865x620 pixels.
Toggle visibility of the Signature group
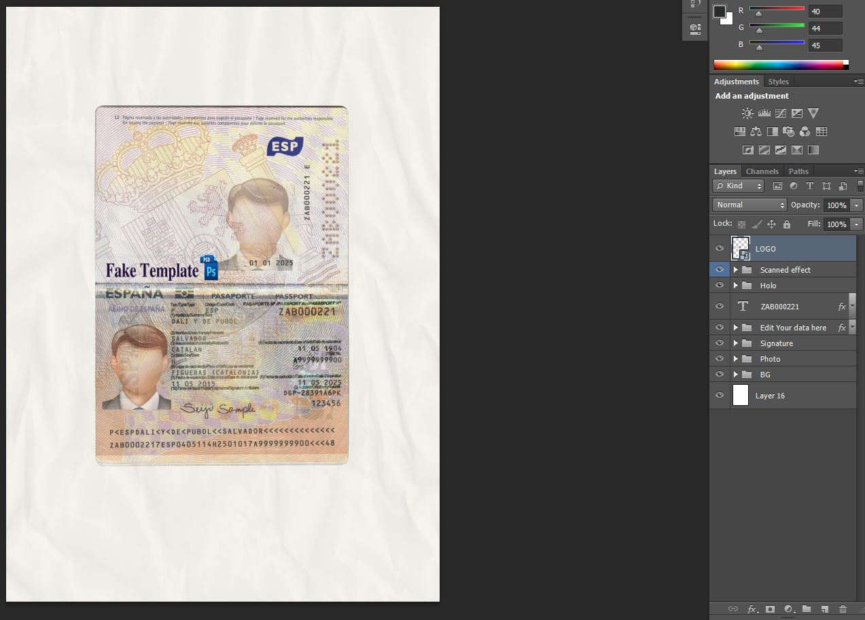coord(719,343)
